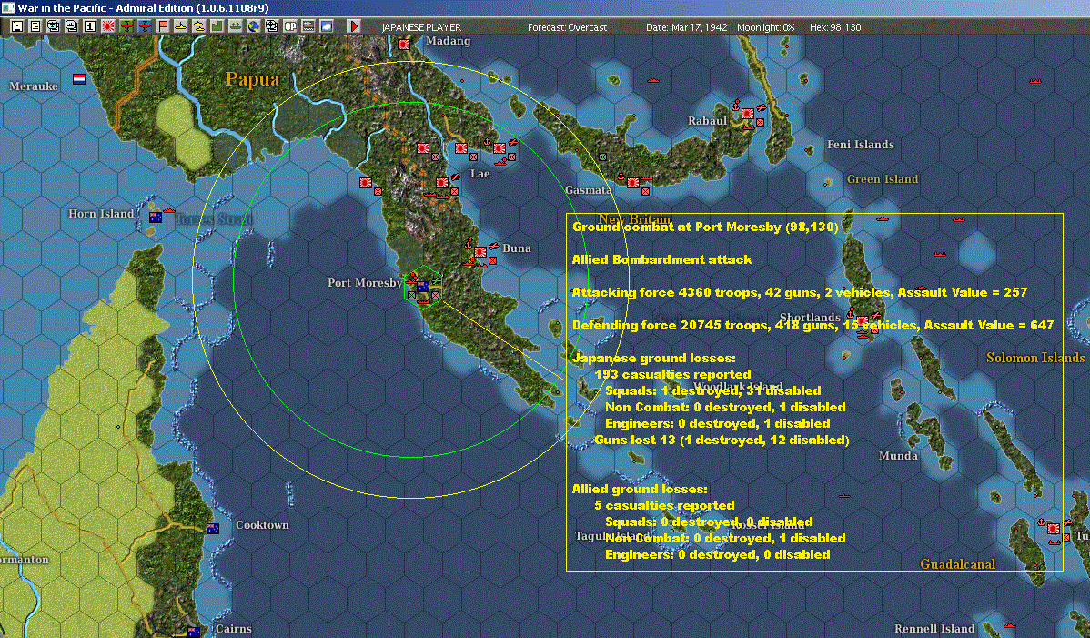Click the Australian flag at Cairns
Image resolution: width=1090 pixels, height=638 pixels.
tap(194, 632)
